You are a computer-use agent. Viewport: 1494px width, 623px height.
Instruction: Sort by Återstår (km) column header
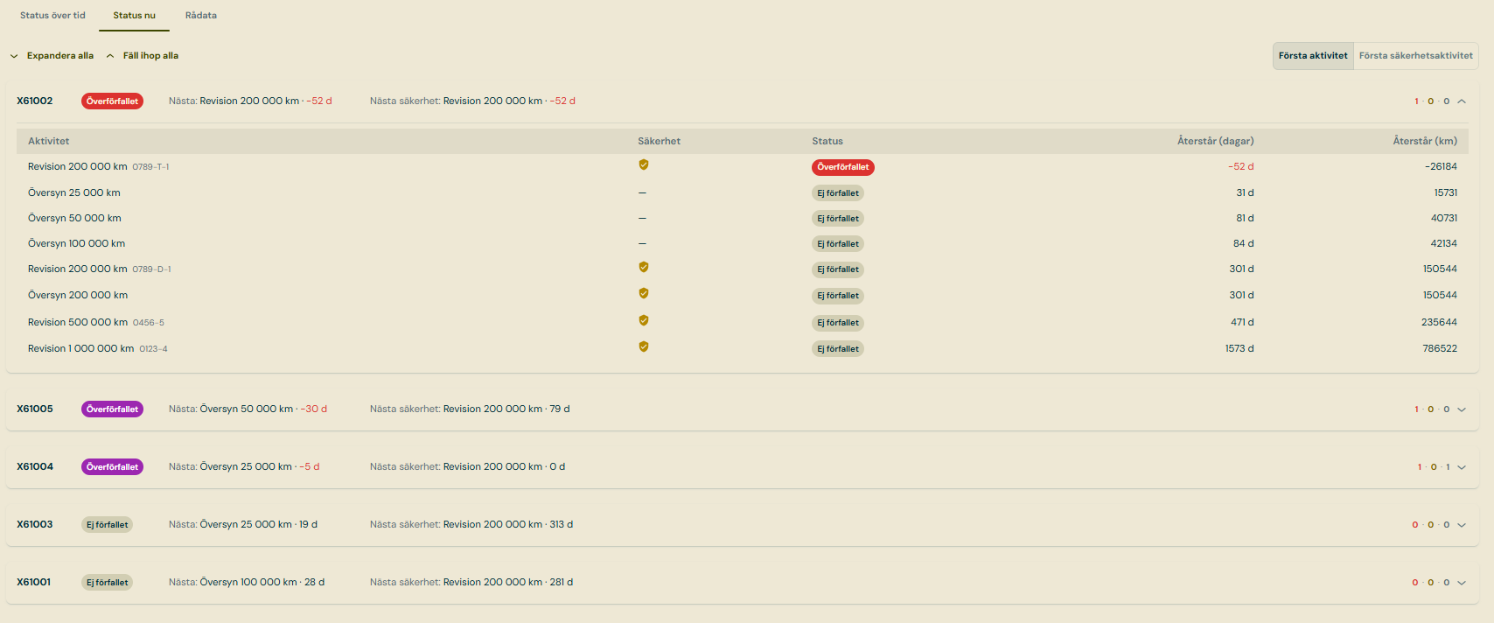(x=1425, y=141)
